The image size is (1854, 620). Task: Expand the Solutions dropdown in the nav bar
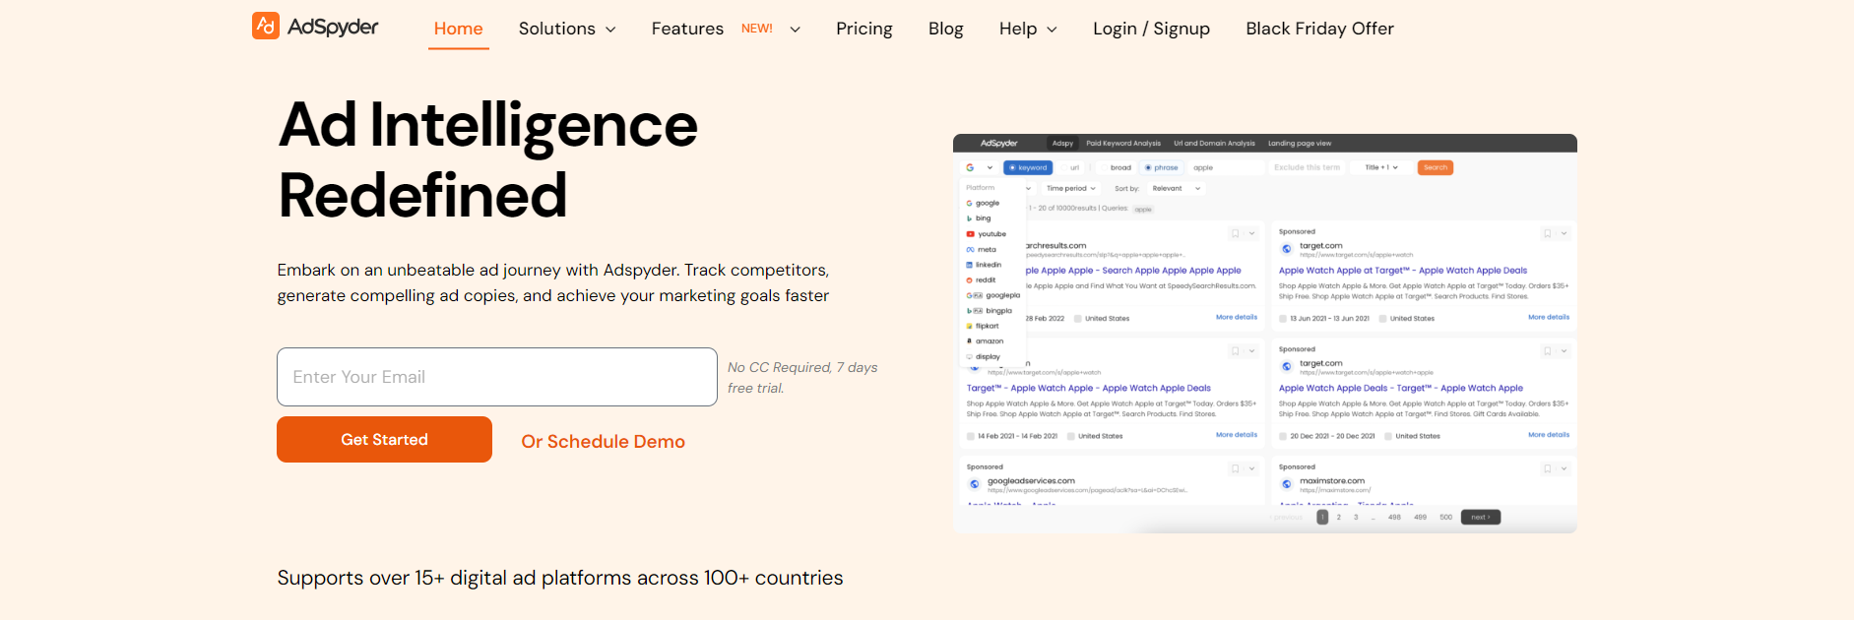point(567,29)
